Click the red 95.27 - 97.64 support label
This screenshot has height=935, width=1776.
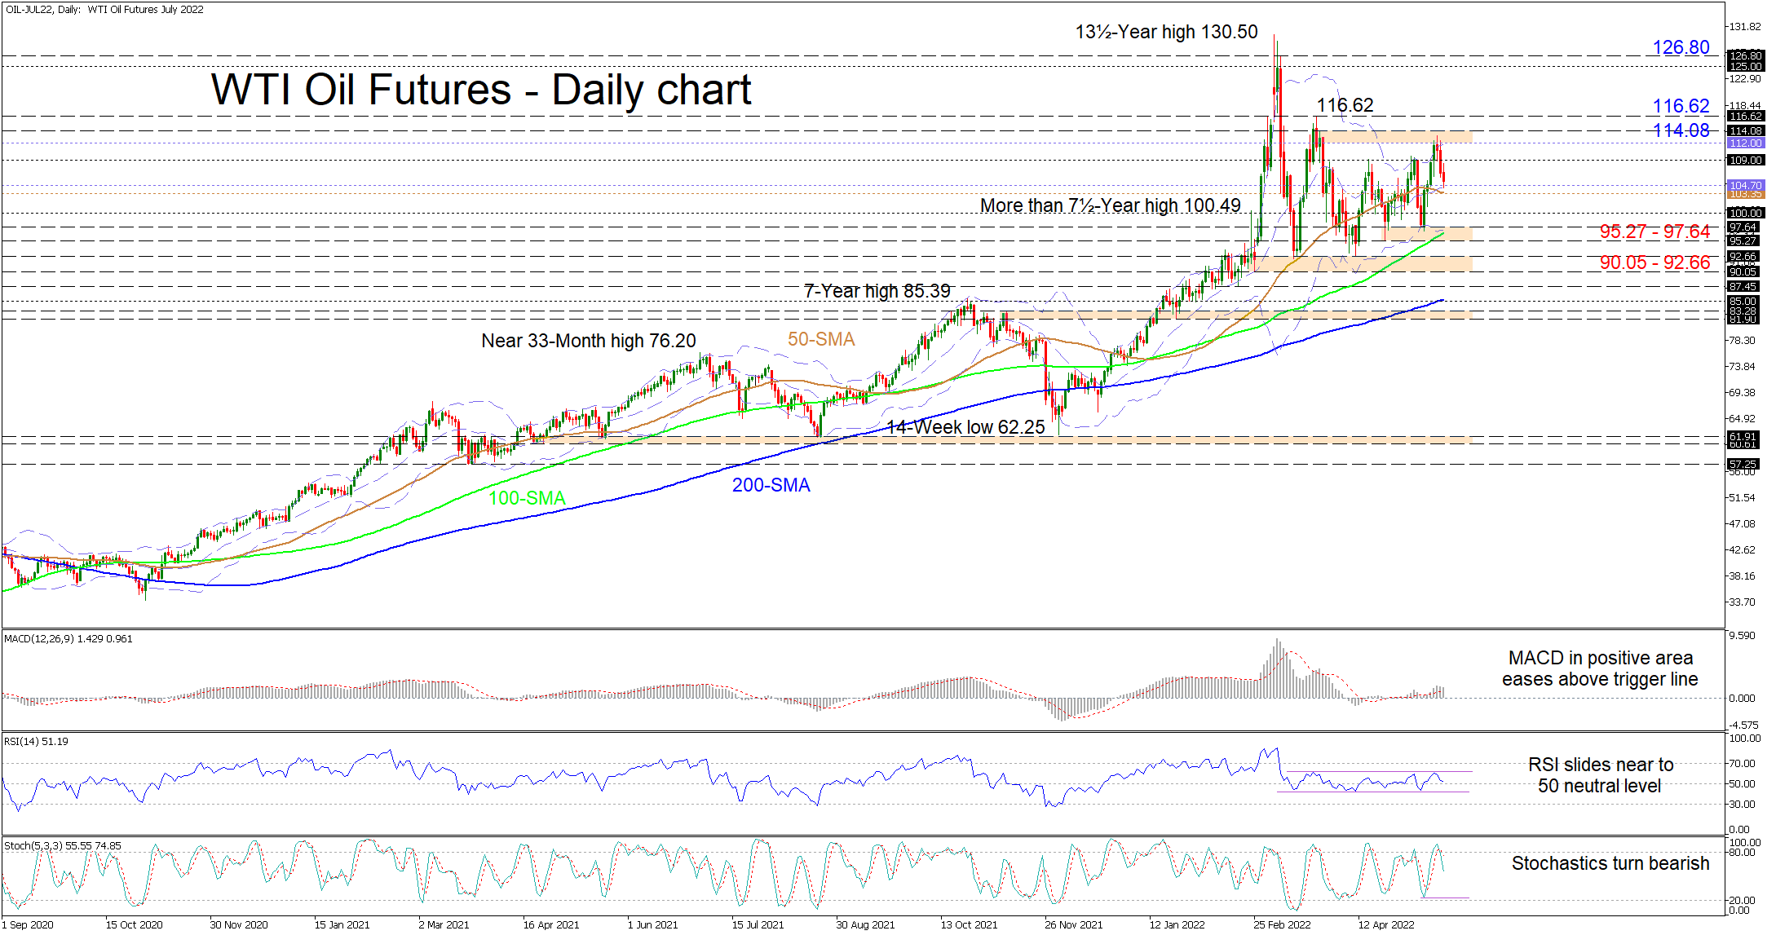point(1655,232)
